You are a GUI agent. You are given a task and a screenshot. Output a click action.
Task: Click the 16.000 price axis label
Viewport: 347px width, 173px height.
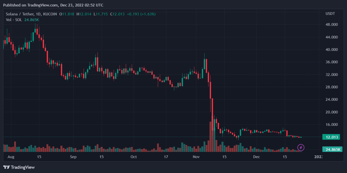[332, 124]
